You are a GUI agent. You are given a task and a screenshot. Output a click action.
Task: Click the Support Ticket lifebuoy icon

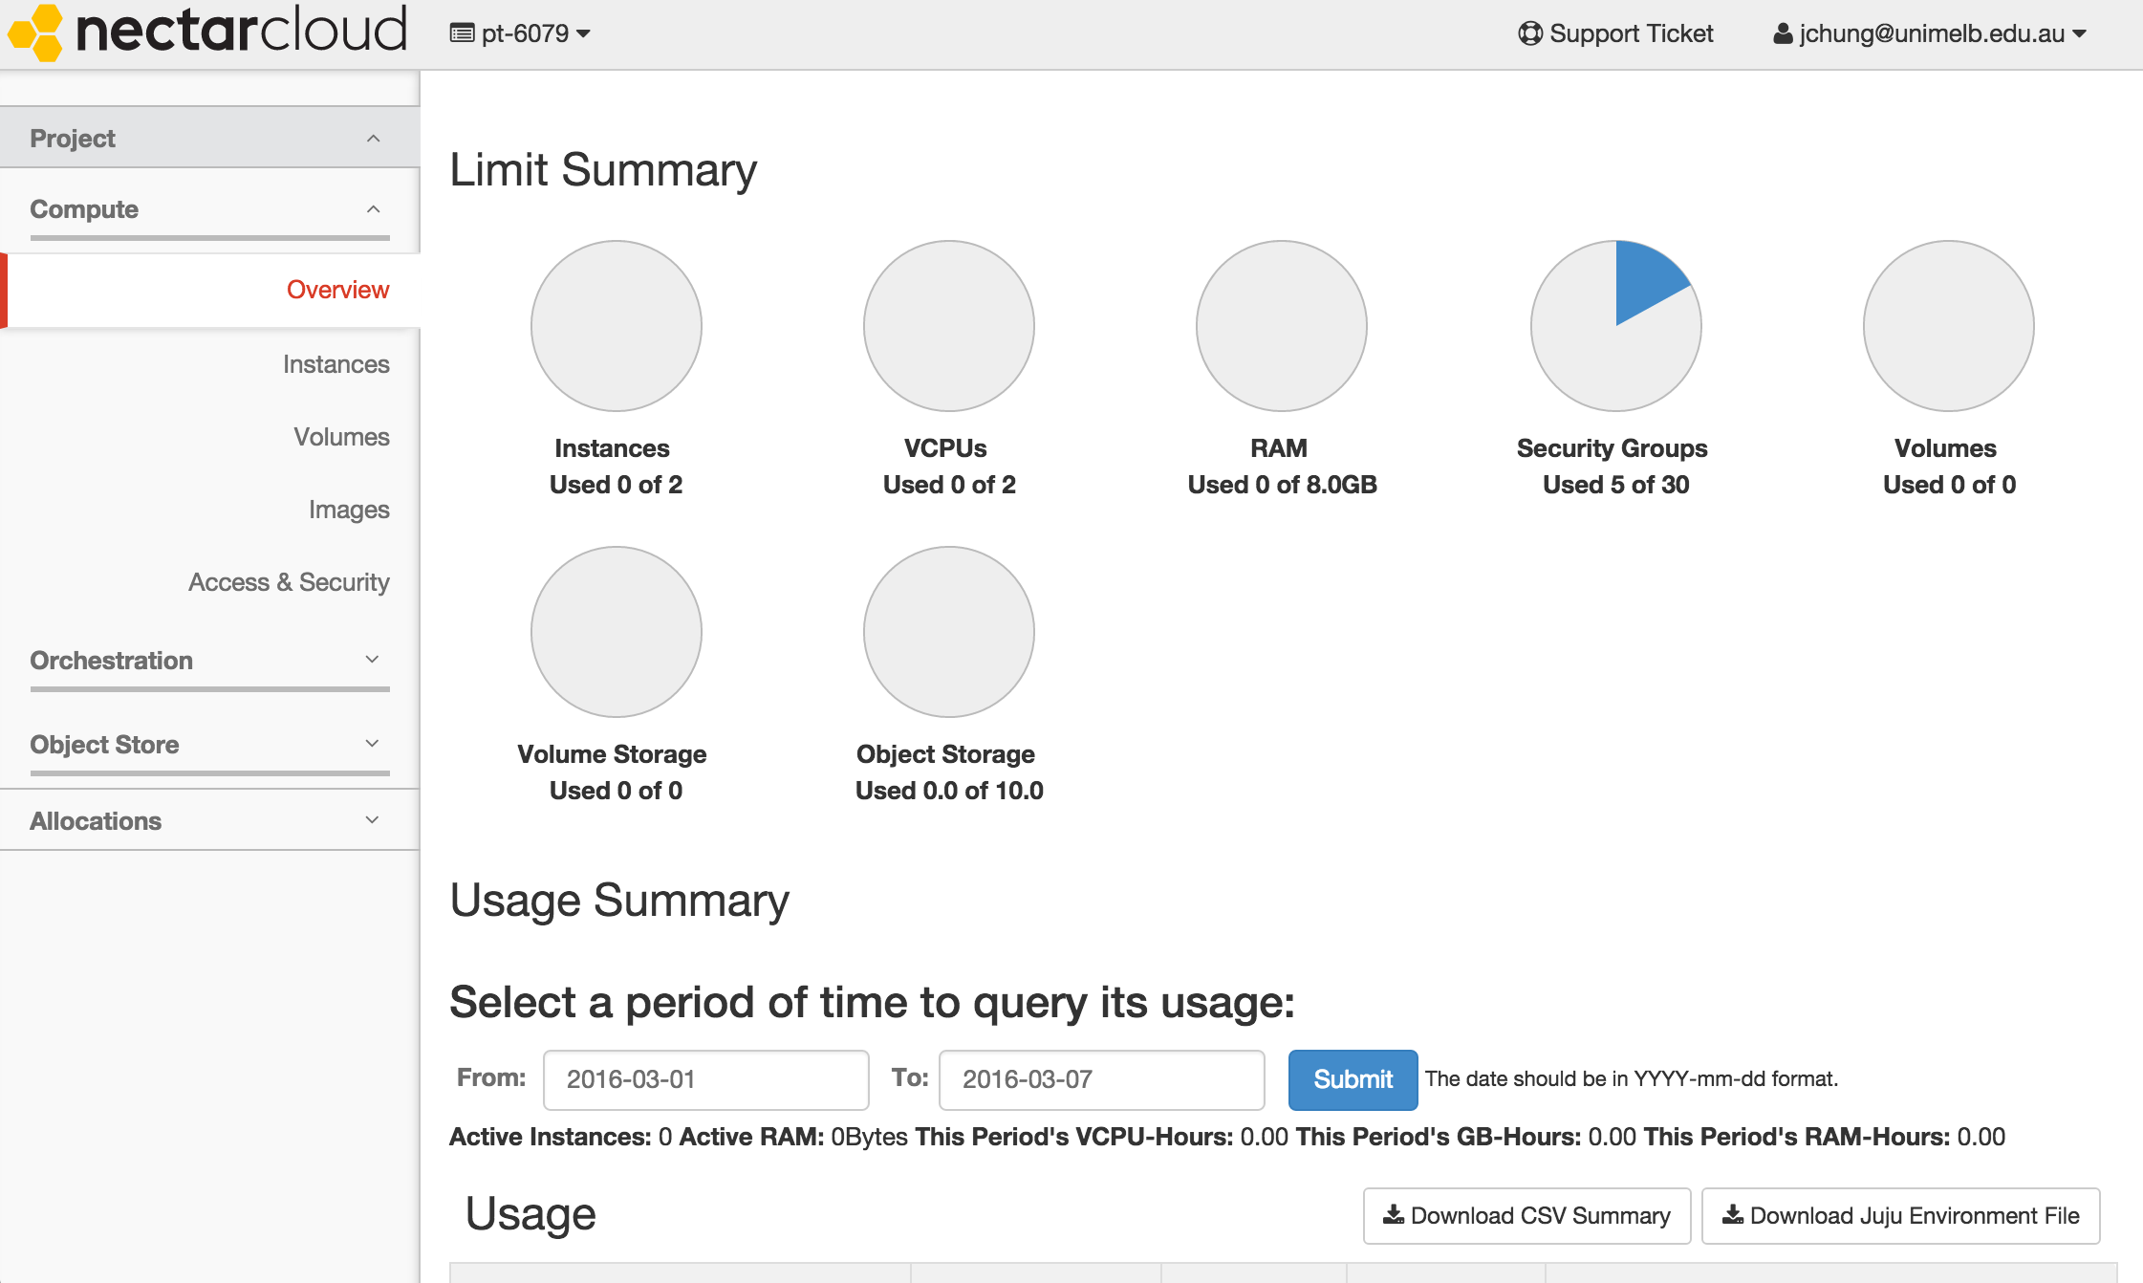[x=1530, y=33]
